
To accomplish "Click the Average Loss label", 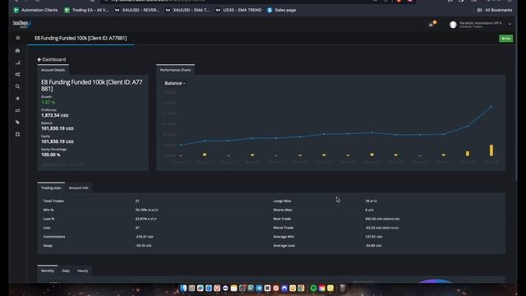I will click(x=284, y=246).
